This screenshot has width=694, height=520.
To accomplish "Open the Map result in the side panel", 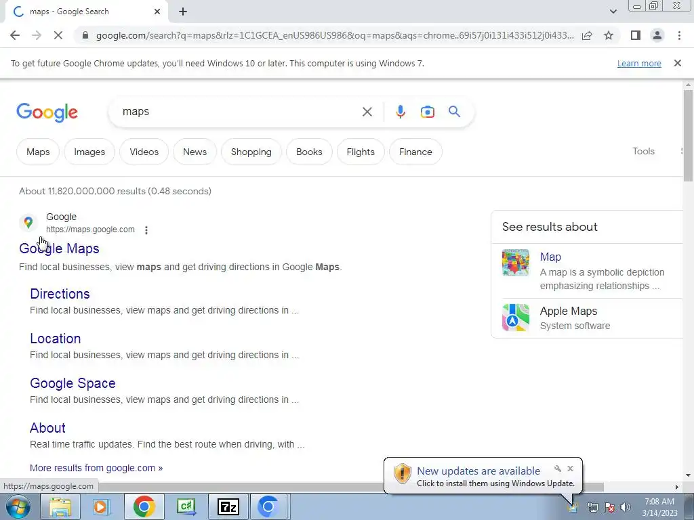I will 550,257.
